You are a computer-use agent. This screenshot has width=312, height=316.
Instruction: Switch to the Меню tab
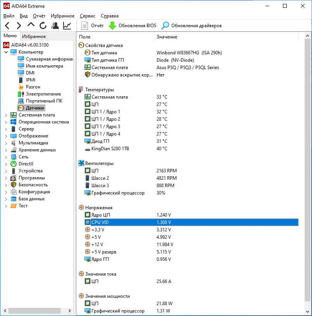tap(10, 36)
